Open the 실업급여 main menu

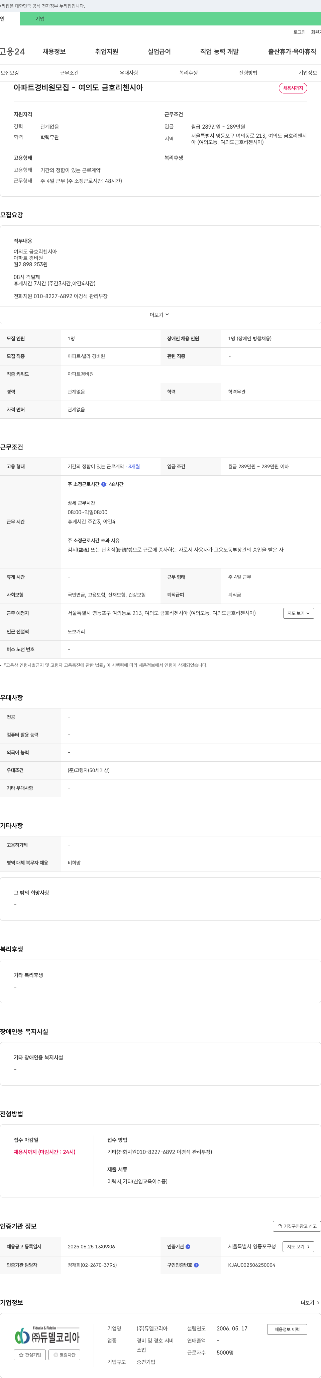pos(159,51)
